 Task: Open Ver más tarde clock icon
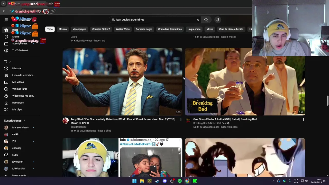(6, 89)
